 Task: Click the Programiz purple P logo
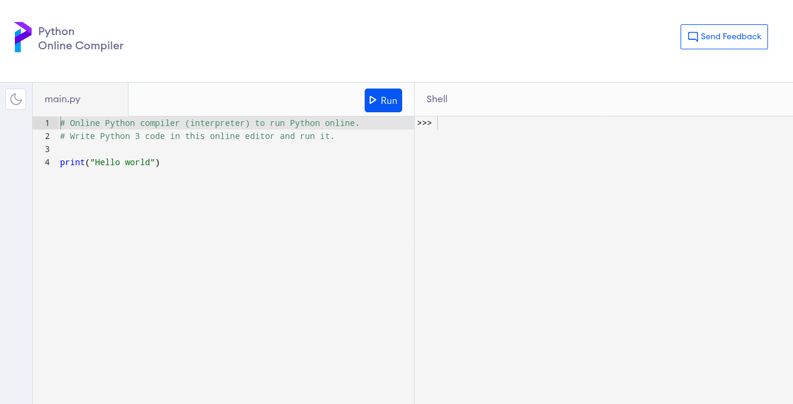coord(23,37)
